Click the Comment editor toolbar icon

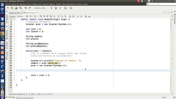click(86, 16)
